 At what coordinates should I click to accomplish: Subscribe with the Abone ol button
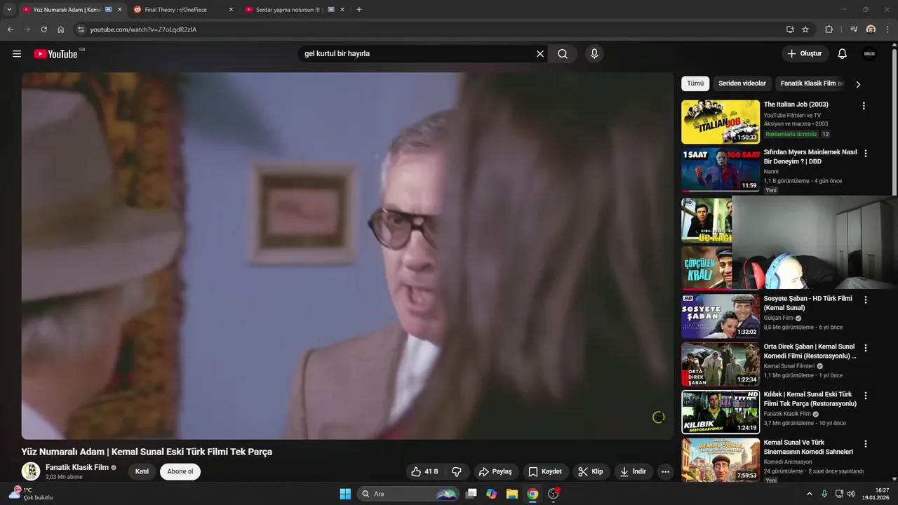tap(180, 471)
